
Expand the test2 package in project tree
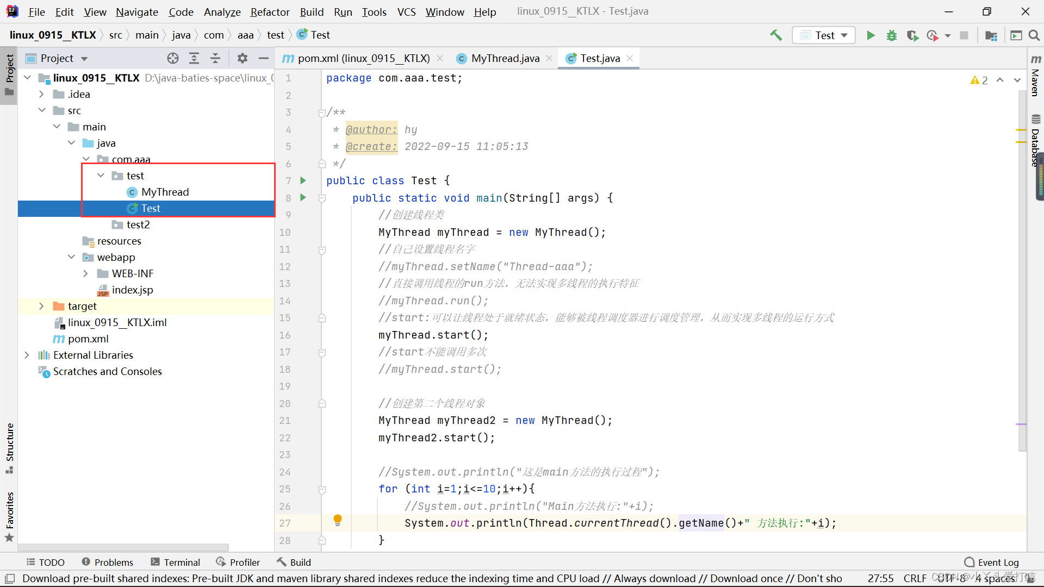pyautogui.click(x=138, y=224)
